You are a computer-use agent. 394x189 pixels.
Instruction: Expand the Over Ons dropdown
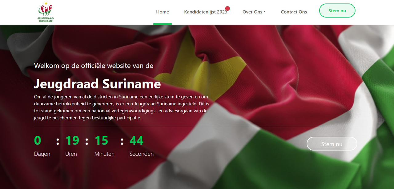tap(254, 12)
